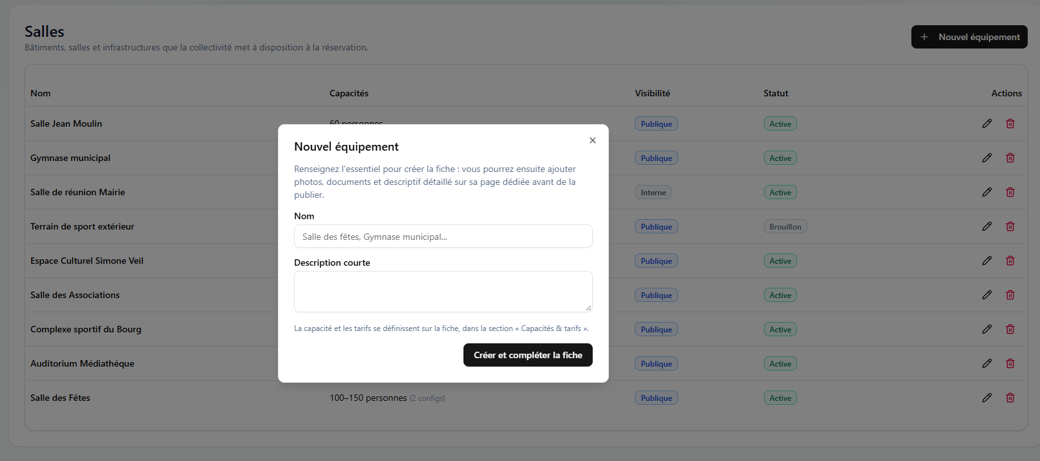1040x461 pixels.
Task: Click Active status for Salle Jean Moulin
Action: click(x=780, y=123)
